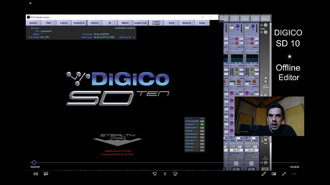Enable Ch 12 insert A switch
Screen dimensions: 330x185
coord(246,48)
